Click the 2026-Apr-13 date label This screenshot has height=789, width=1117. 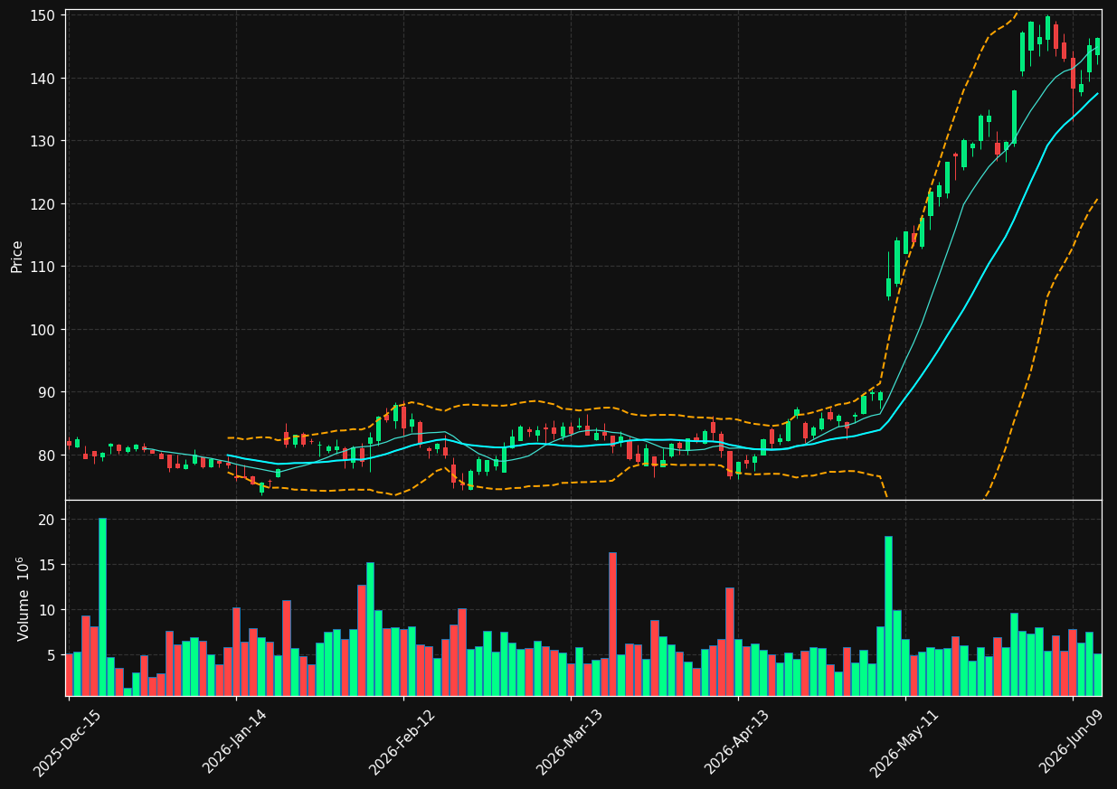[x=737, y=742]
